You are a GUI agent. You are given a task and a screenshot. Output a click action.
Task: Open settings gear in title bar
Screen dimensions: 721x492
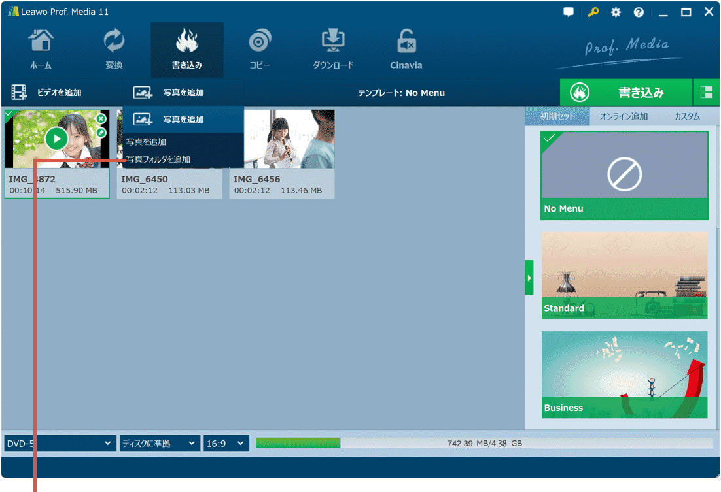[x=616, y=12]
